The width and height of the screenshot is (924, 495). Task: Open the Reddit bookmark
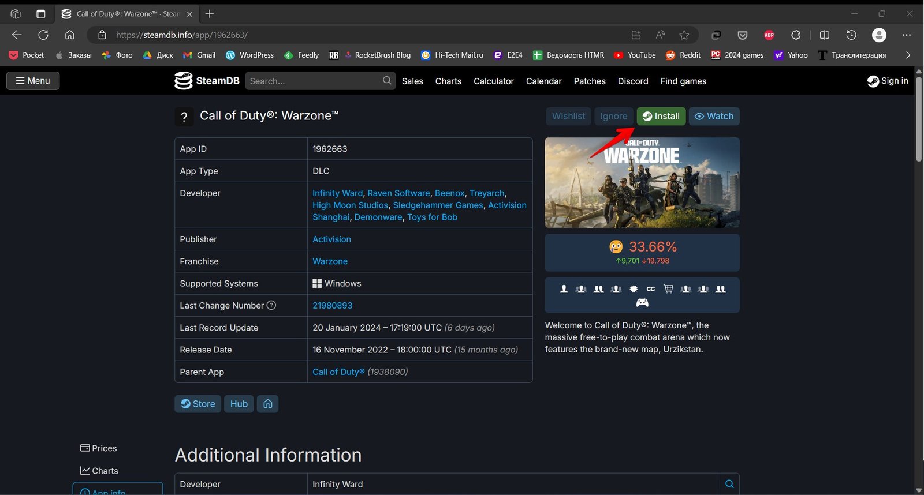click(x=683, y=55)
